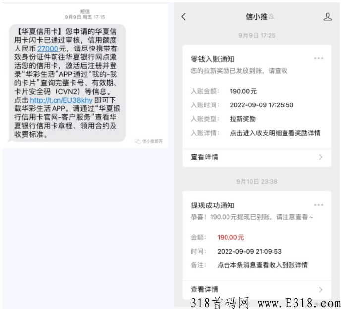Image resolution: width=341 pixels, height=309 pixels.
Task: Tap the 27000 credit limit link
Action: tap(48, 49)
